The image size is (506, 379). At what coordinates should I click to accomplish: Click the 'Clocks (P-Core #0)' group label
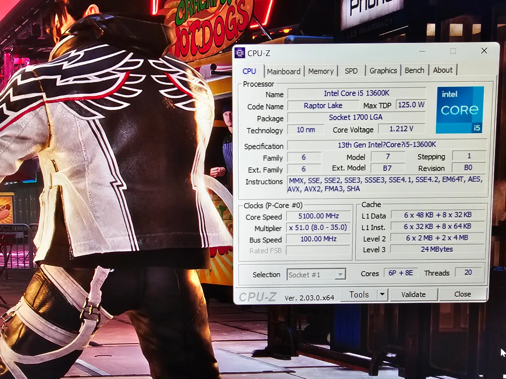pyautogui.click(x=273, y=206)
